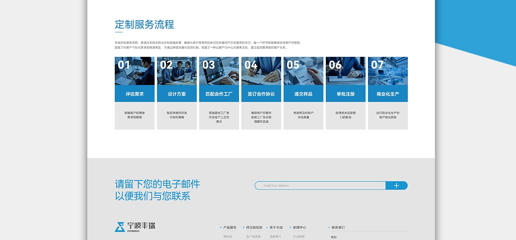Image resolution: width=516 pixels, height=240 pixels.
Task: Click description text 筛选最优工厂来符合生产工艺的要求
Action: pos(219,117)
